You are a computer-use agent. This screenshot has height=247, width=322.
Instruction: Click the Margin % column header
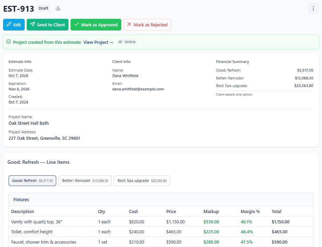[250, 211]
